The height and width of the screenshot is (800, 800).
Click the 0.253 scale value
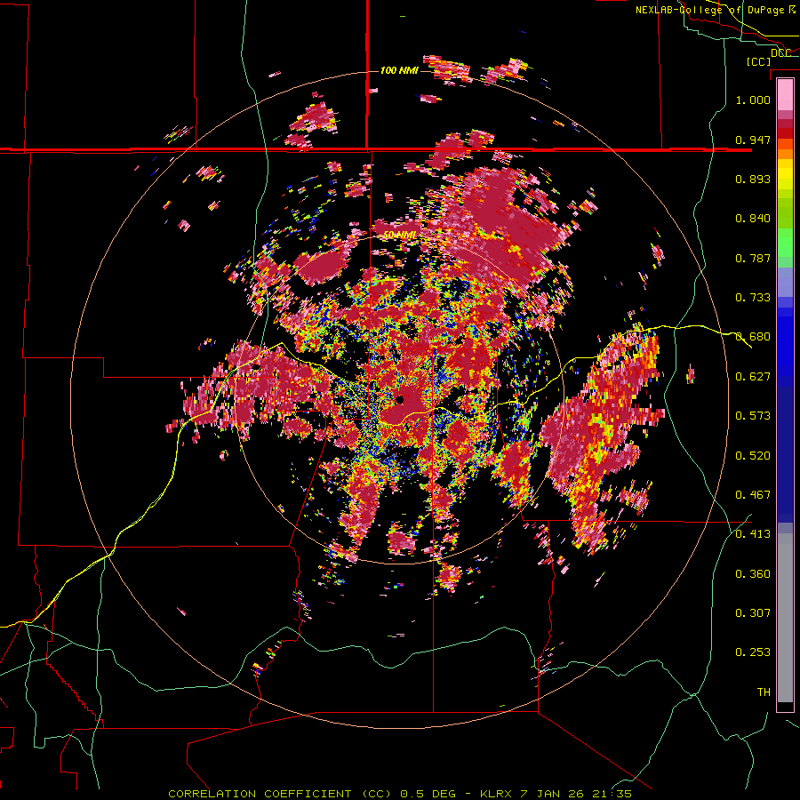point(753,652)
